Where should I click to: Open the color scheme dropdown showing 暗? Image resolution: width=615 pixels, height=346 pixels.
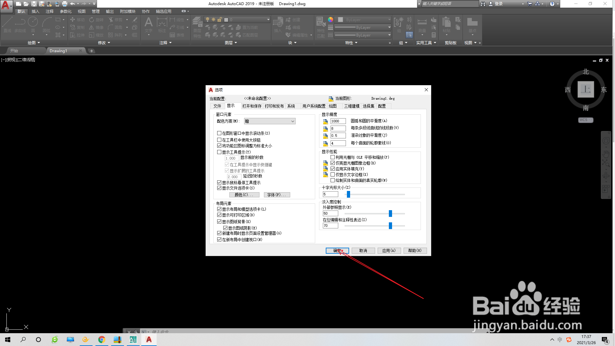tap(270, 121)
